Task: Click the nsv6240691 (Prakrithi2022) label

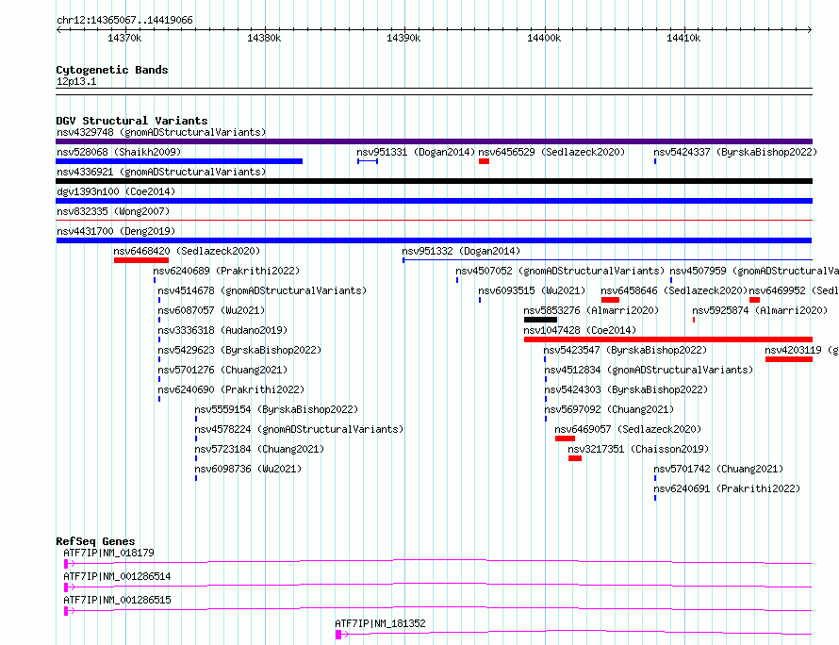Action: 727,488
